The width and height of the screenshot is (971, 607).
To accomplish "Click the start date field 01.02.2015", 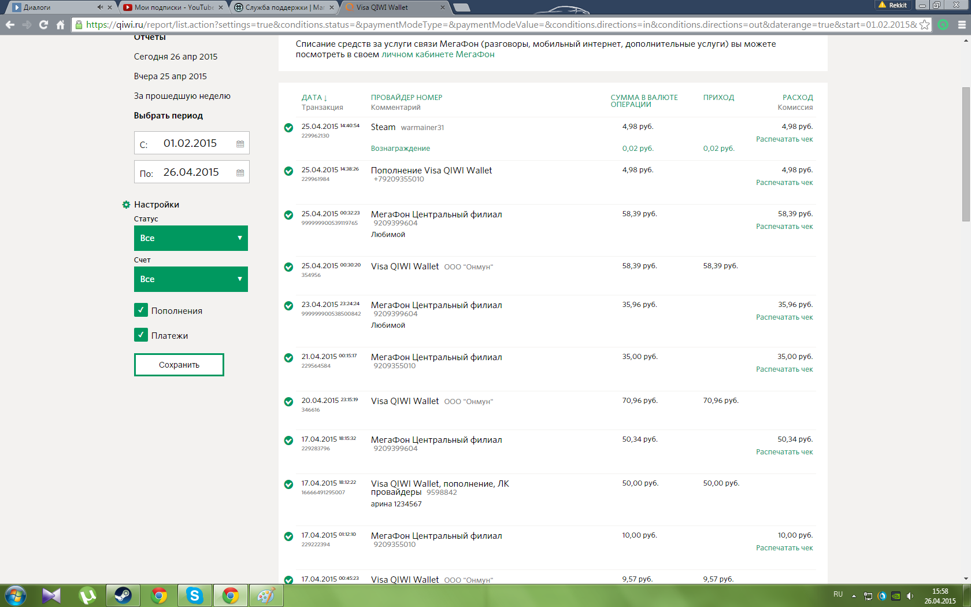I will (192, 143).
